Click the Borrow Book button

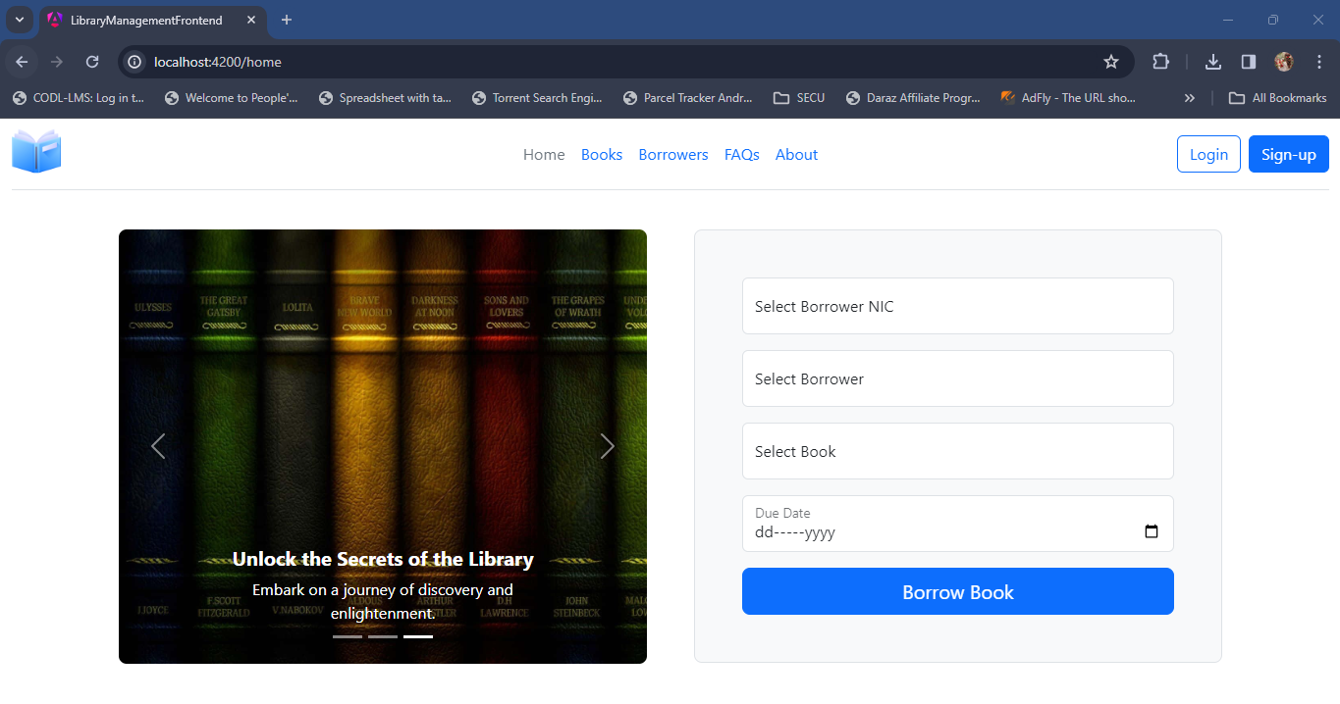(957, 591)
